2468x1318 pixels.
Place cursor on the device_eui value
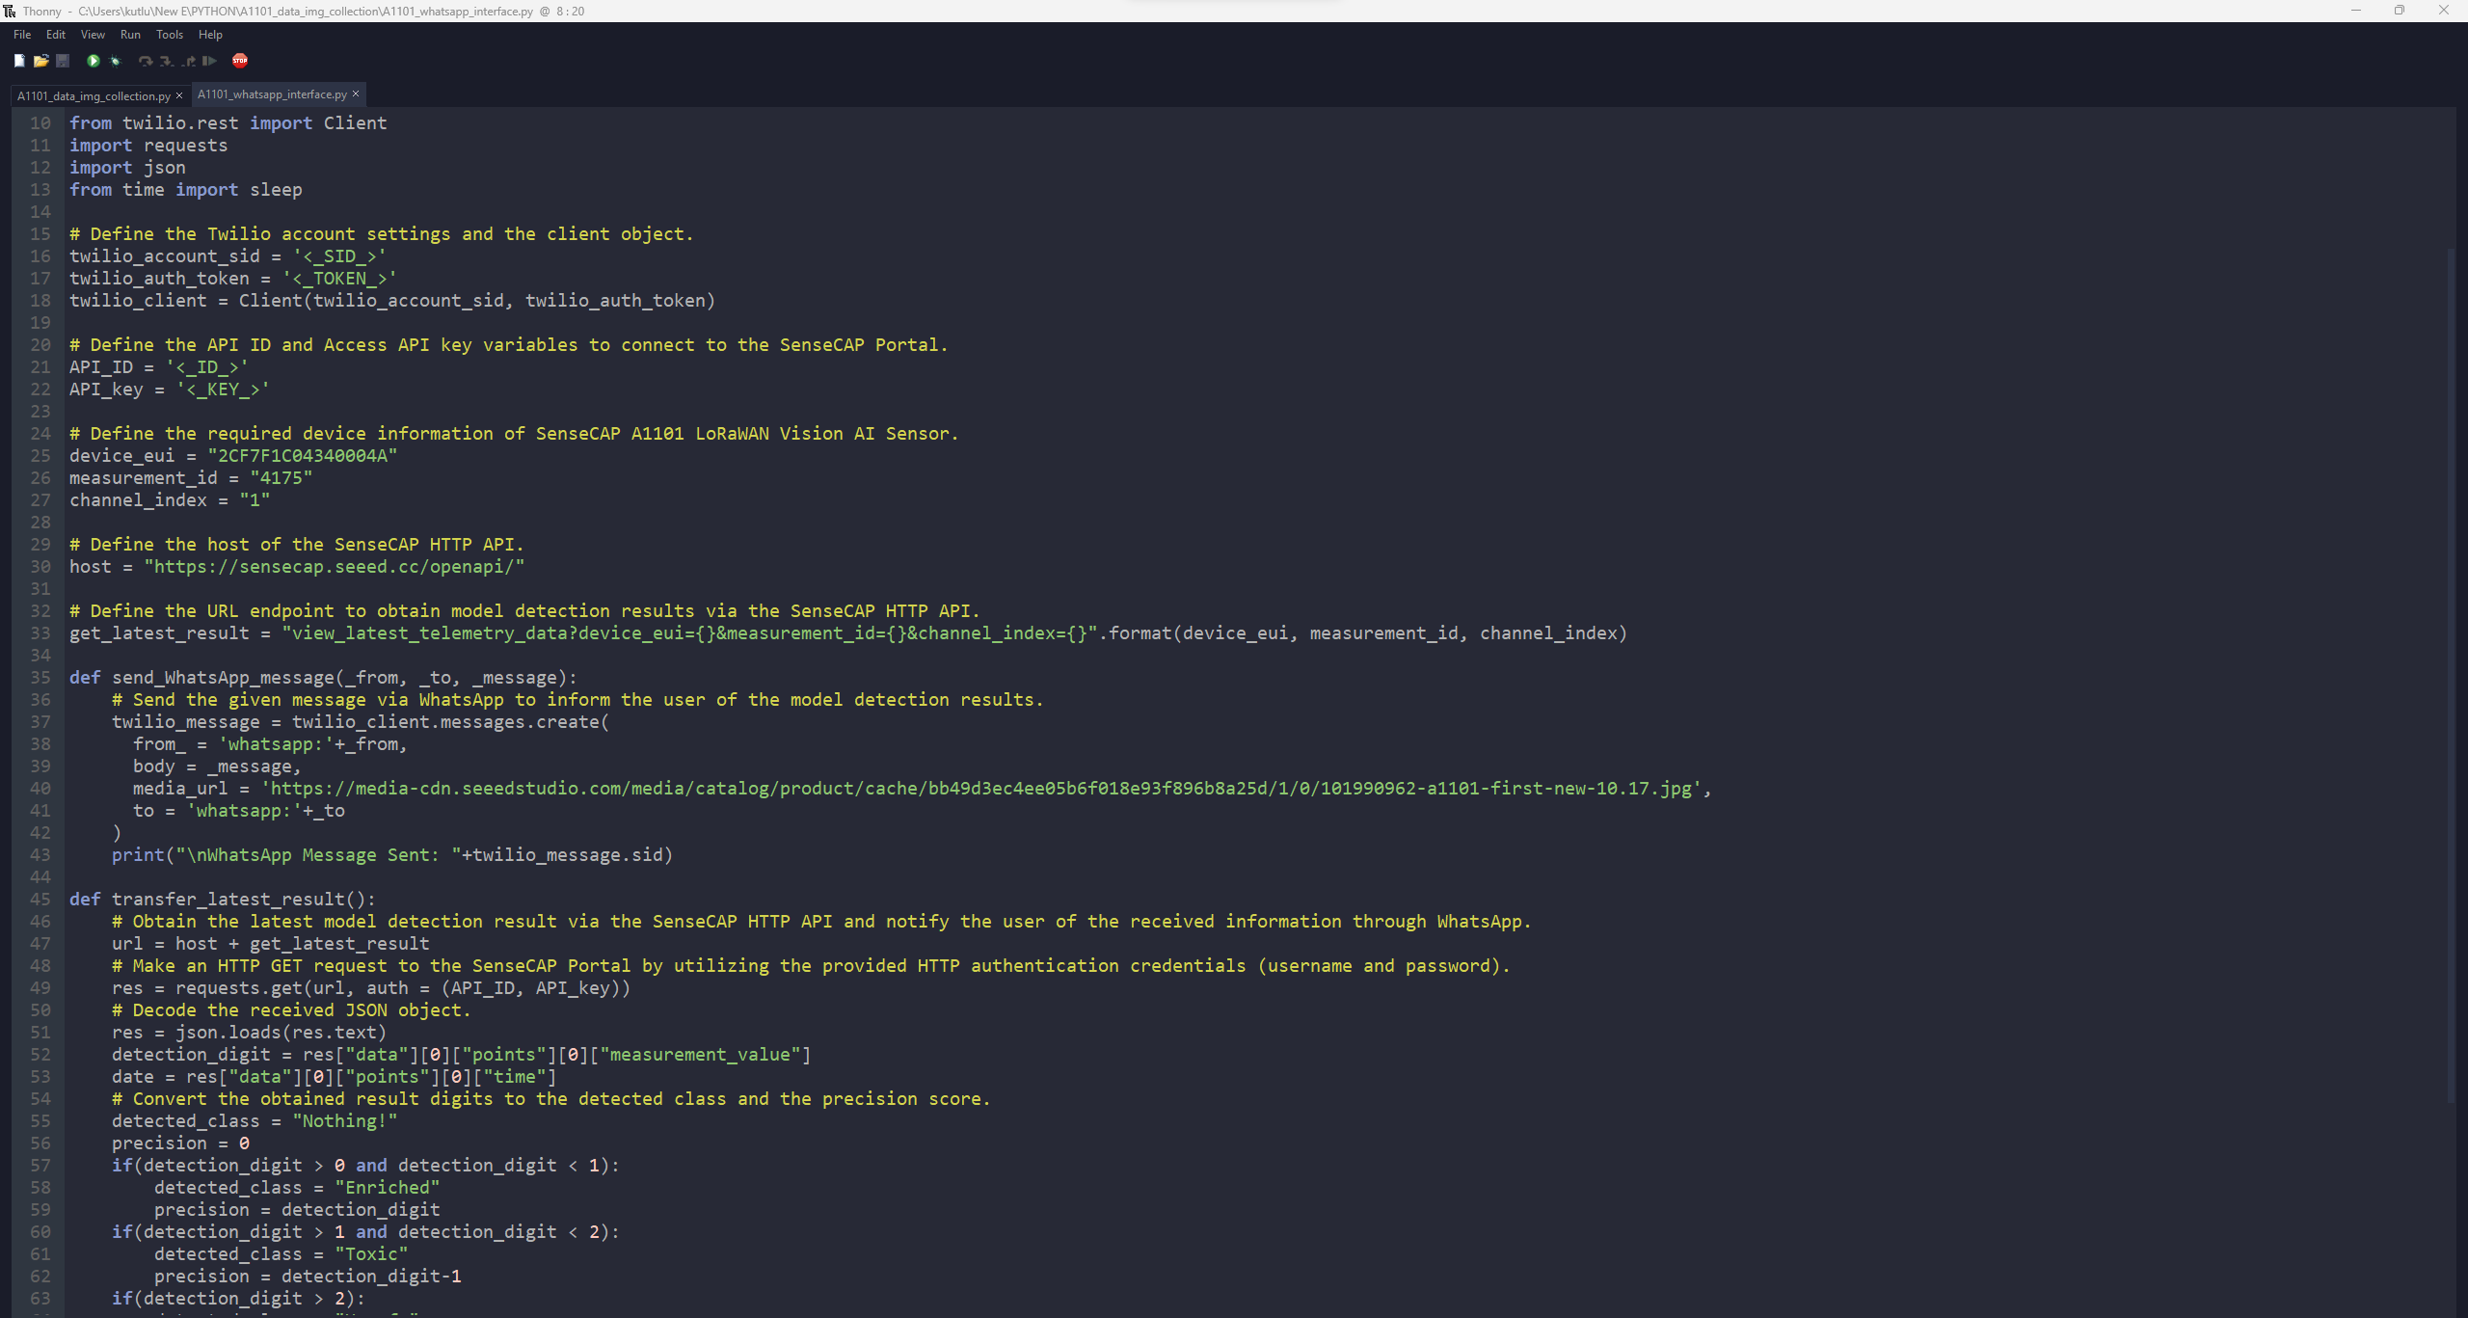(302, 455)
